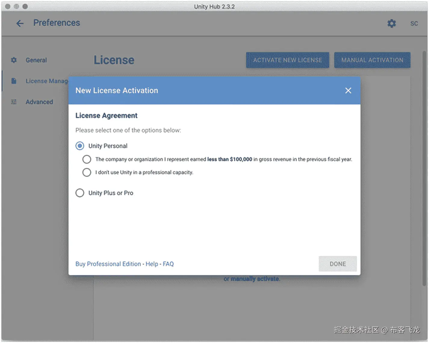Click the Manual Activation button
This screenshot has width=429, height=343.
(372, 60)
